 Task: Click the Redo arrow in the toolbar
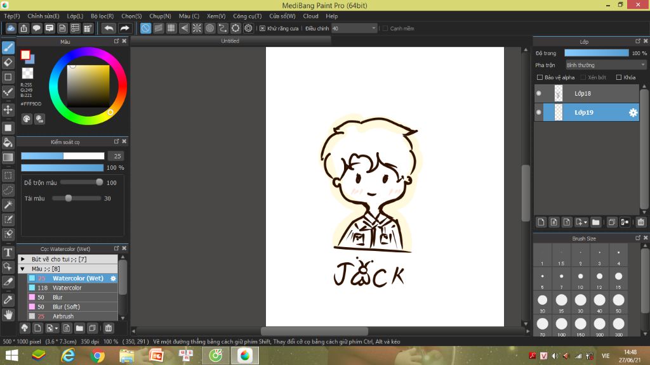tap(124, 28)
